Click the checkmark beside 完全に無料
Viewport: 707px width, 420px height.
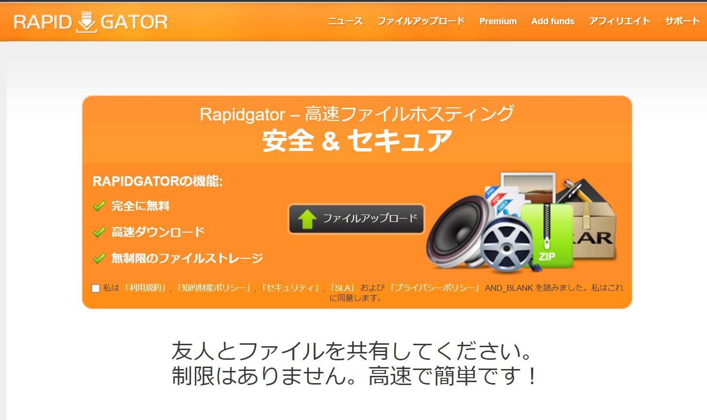[99, 206]
